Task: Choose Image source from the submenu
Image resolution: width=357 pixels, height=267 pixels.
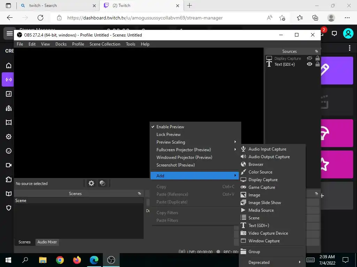Action: pyautogui.click(x=272, y=195)
